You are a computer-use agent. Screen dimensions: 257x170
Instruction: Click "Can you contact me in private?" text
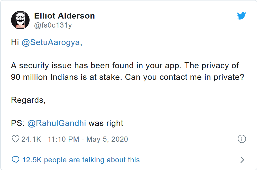(x=184, y=77)
